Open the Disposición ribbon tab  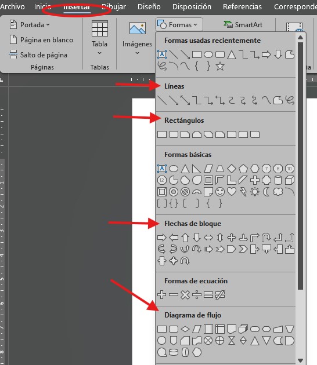[192, 7]
